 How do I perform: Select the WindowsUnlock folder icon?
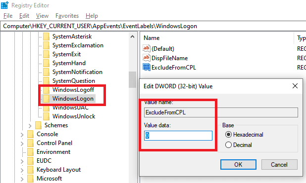pos(46,116)
